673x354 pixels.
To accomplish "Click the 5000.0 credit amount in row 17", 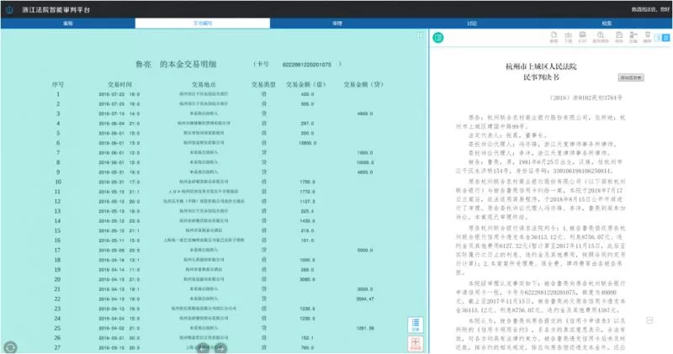I will pos(365,251).
